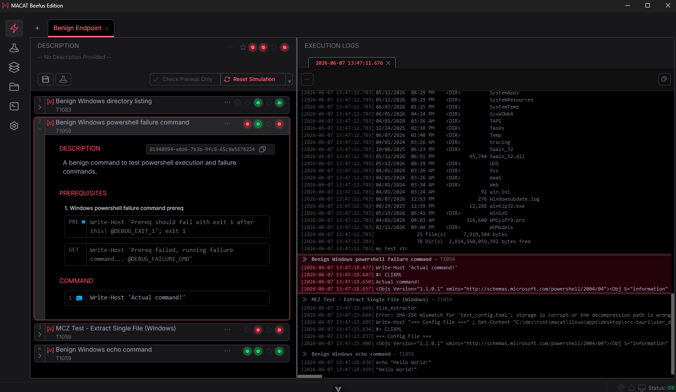Click the bottom center down-chevron handle
Viewport: 676px width, 392px height.
[338, 388]
